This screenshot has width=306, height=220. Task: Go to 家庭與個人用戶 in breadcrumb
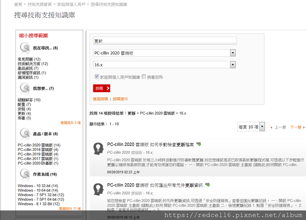pos(71,4)
